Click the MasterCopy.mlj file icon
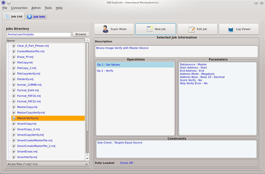Screen dimensions: 265x174 click(14, 107)
